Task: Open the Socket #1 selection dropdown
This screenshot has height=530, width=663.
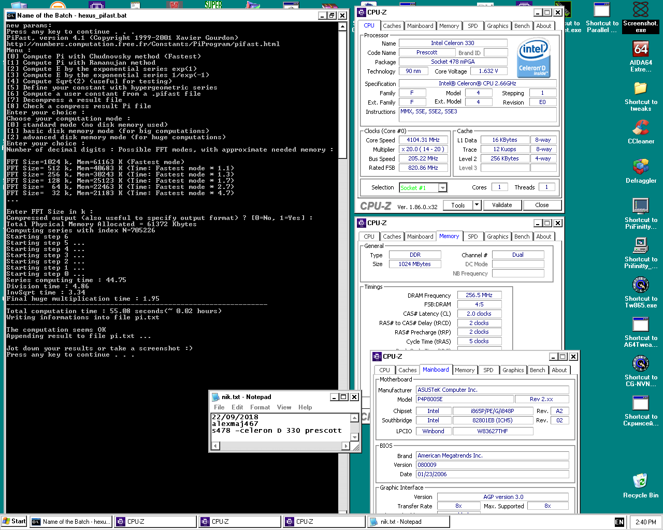Action: click(x=442, y=188)
